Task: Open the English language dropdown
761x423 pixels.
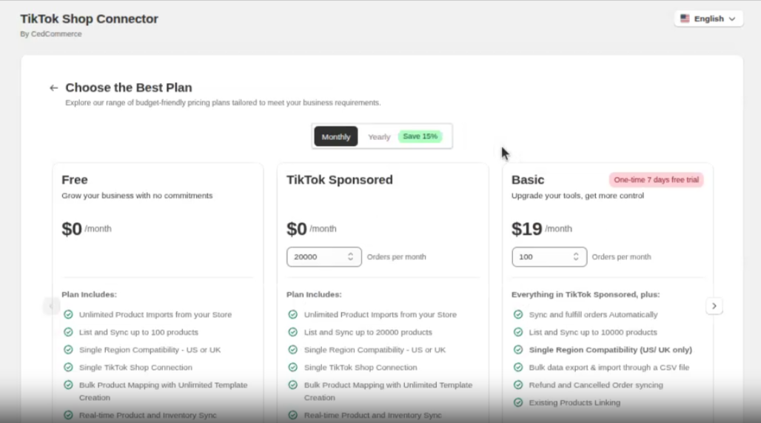Action: tap(708, 19)
